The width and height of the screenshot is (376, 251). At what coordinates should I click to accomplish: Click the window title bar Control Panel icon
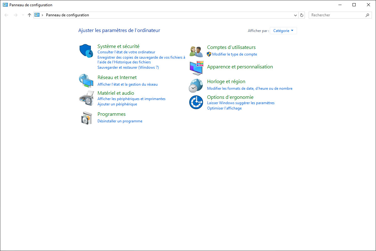coord(5,5)
